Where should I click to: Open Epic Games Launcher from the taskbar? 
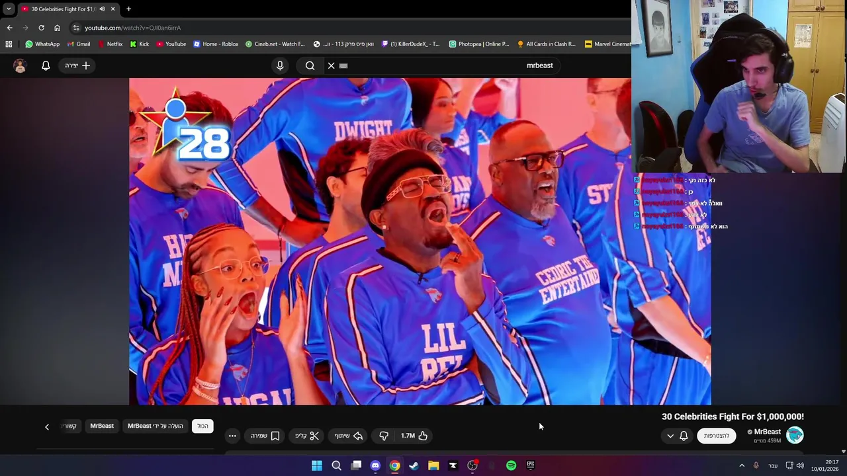click(x=530, y=465)
